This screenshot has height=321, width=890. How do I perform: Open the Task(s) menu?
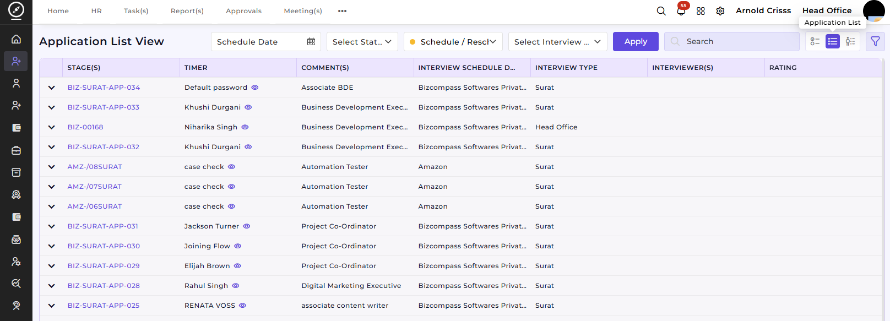[x=136, y=11]
